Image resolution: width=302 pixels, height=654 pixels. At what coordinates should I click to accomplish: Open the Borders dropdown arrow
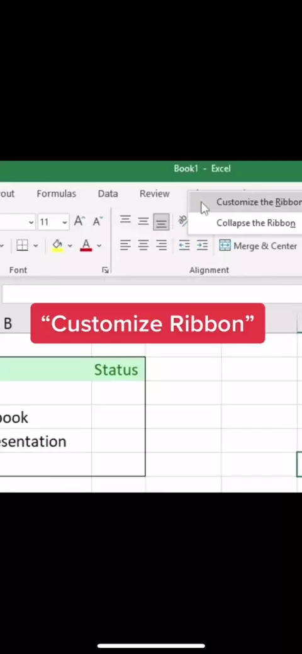[35, 246]
